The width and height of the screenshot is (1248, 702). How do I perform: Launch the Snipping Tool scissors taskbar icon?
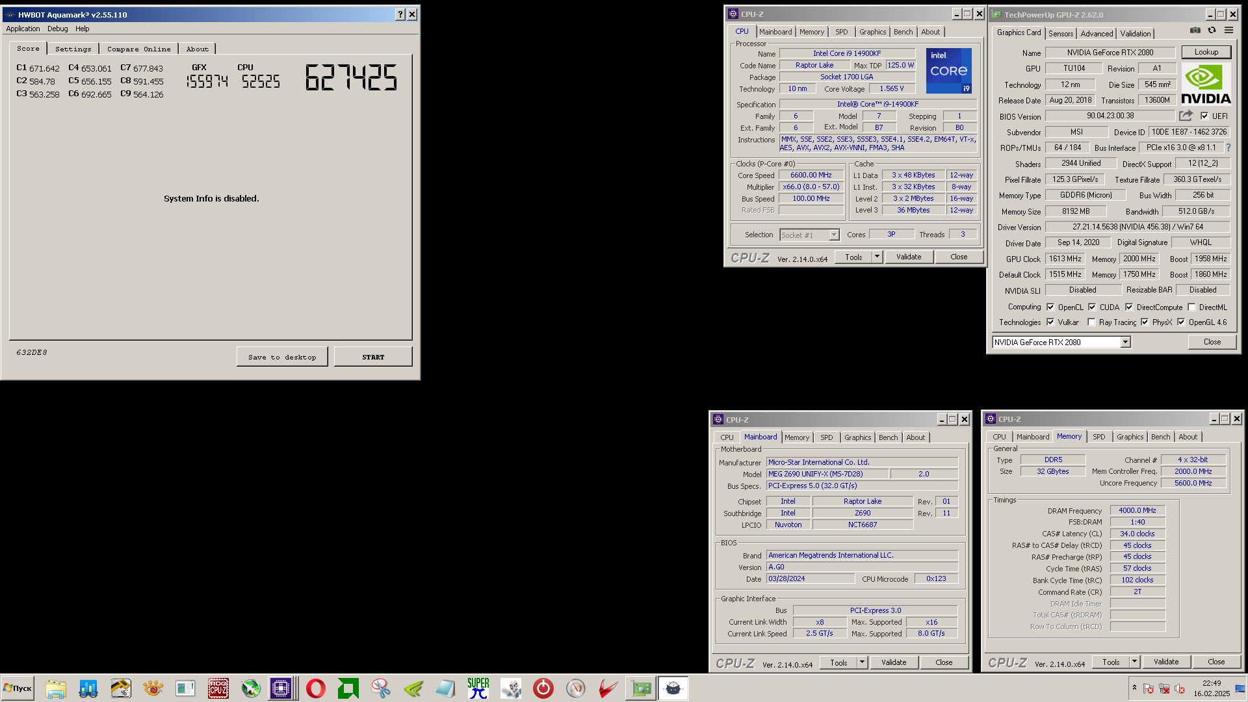[380, 688]
